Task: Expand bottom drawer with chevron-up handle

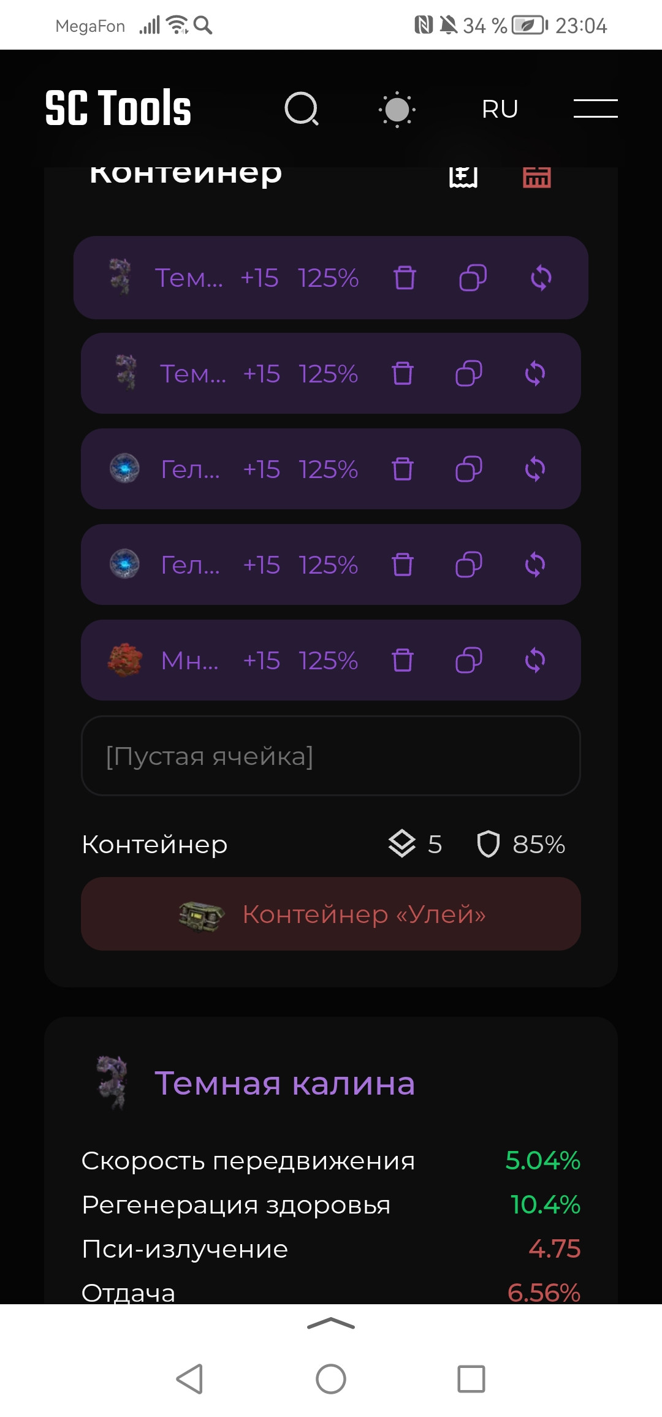Action: [331, 1323]
